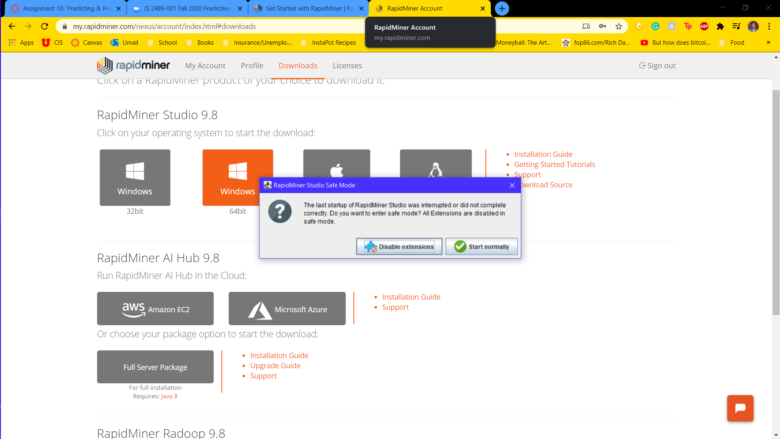Viewport: 780px width, 439px height.
Task: Go forward in browser history
Action: [x=28, y=26]
